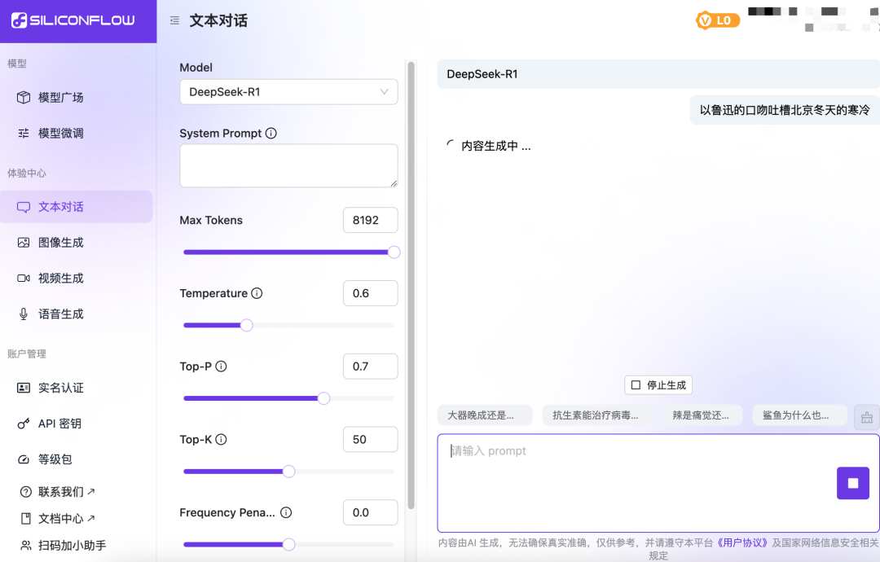Select 文本对话 in the sidebar
The height and width of the screenshot is (562, 880).
tap(77, 207)
